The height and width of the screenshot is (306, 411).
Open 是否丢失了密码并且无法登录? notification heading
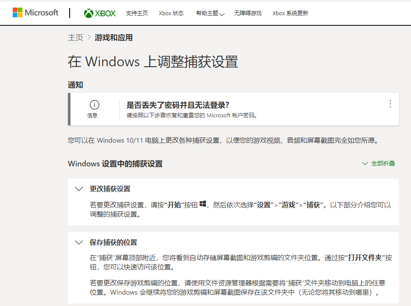point(178,105)
